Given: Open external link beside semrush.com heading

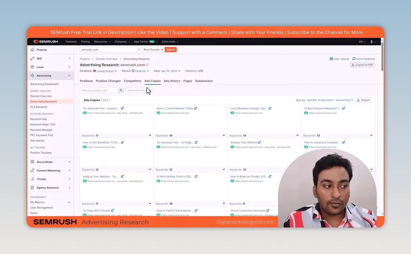Looking at the screenshot, I should click(147, 65).
